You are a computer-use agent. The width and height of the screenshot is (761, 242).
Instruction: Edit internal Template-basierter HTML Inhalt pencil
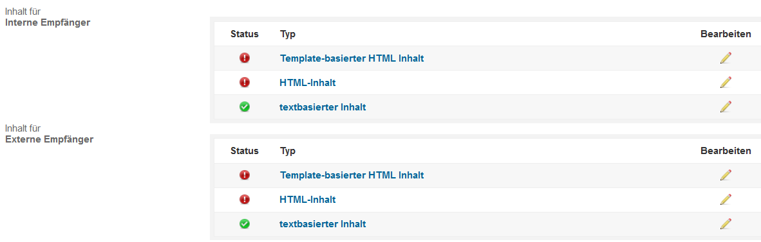coord(726,58)
